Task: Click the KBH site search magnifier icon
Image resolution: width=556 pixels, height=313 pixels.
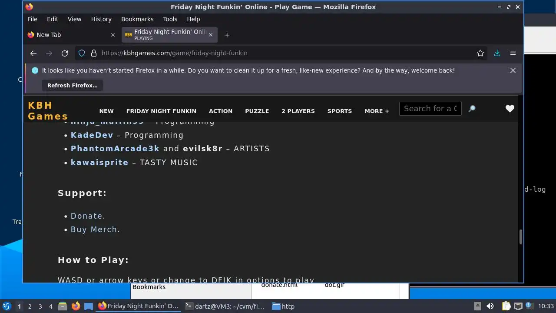Action: click(x=472, y=109)
